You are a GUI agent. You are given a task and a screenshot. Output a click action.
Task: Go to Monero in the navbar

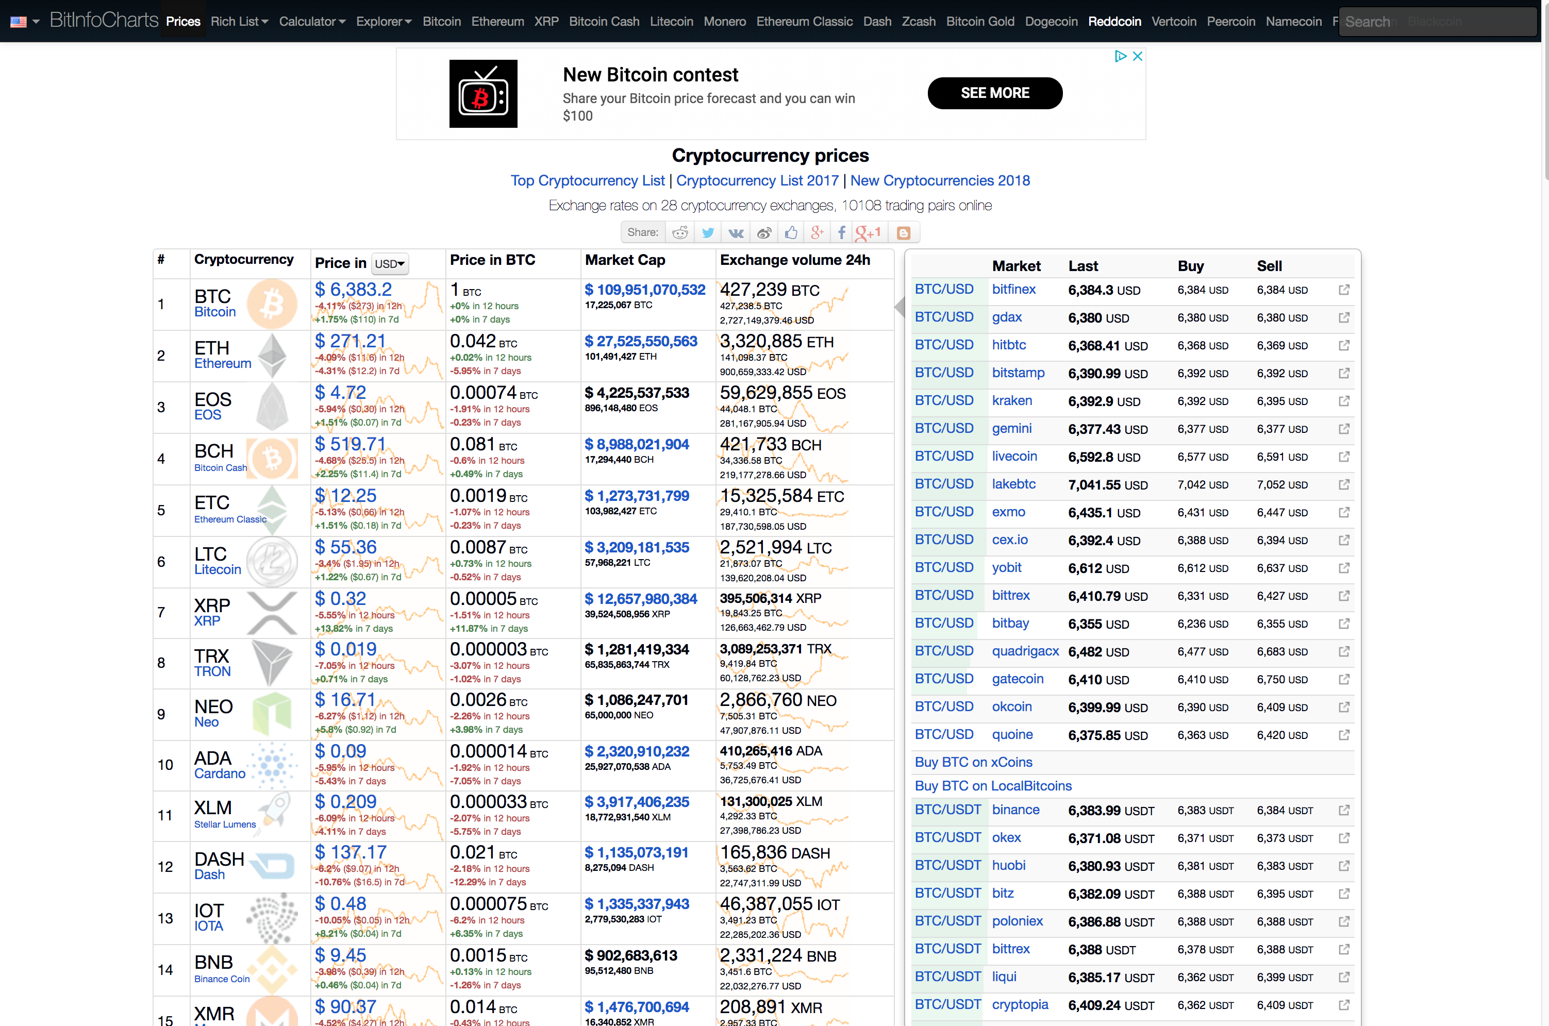pyautogui.click(x=724, y=22)
